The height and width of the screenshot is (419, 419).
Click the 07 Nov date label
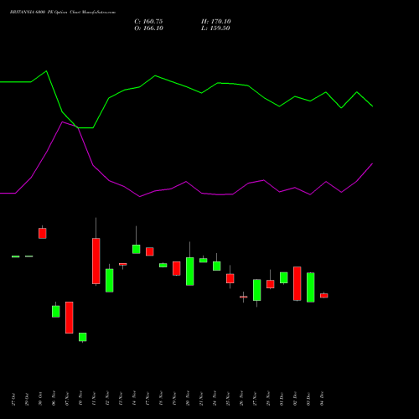coord(67,398)
